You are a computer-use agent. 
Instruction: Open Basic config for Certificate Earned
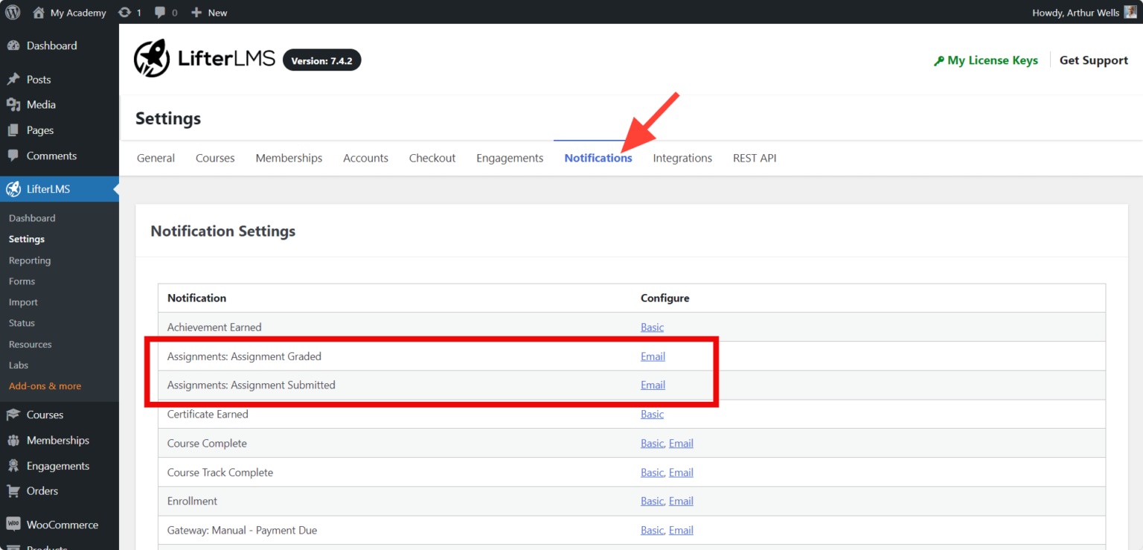pyautogui.click(x=652, y=414)
